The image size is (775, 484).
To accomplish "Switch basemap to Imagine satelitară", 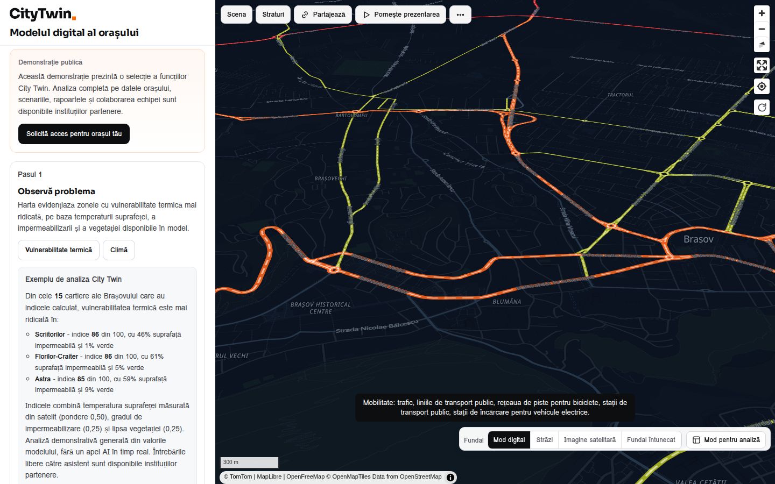I will [590, 440].
